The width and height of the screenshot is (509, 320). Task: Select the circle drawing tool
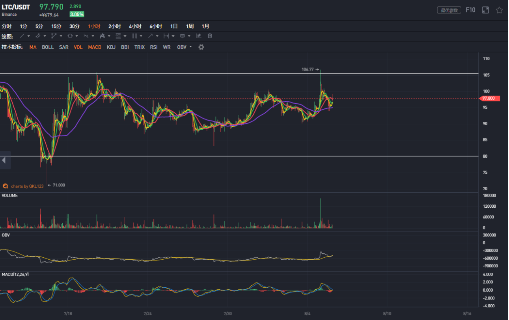[70, 36]
